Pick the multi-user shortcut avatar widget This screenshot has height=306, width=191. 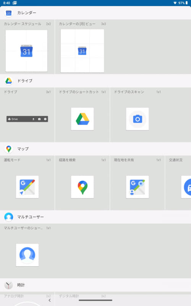point(27,255)
